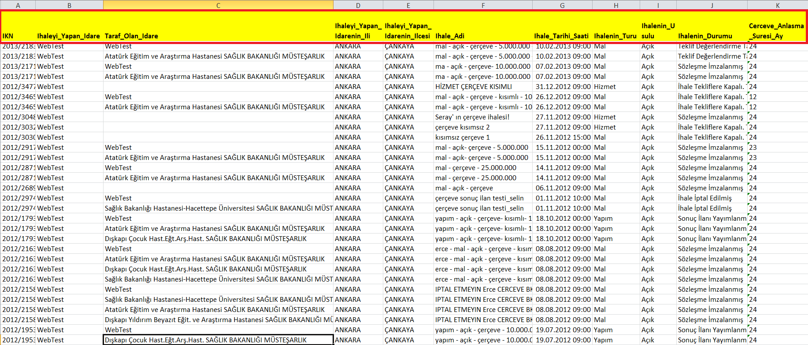Select column E header
This screenshot has height=345, width=808.
point(408,5)
